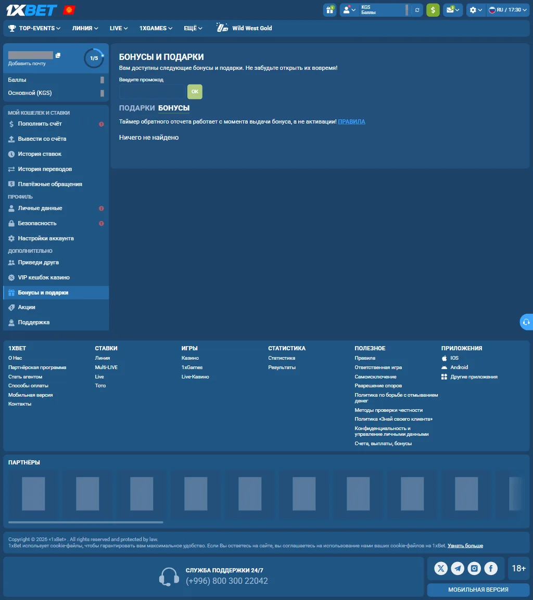
Task: Click the Акции tag icon
Action: pyautogui.click(x=11, y=307)
